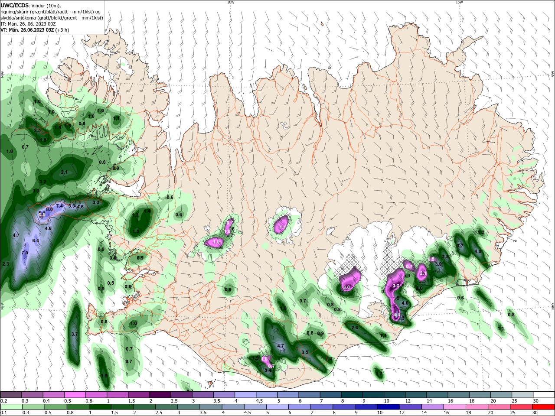The width and height of the screenshot is (555, 416).
Task: Click the 3.4 rain value on the map
Action: (268, 370)
